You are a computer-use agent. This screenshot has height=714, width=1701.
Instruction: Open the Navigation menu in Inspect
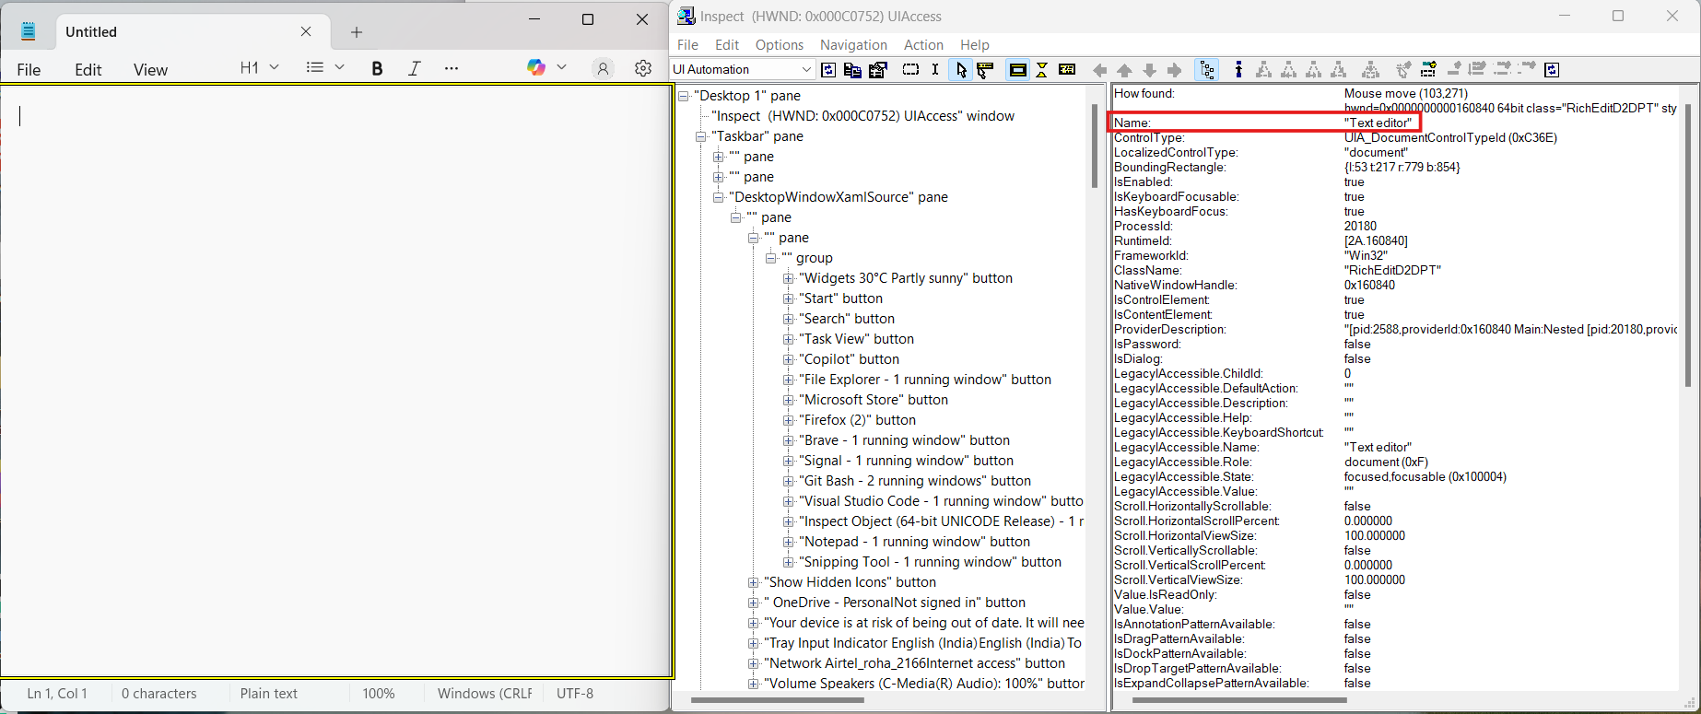coord(853,45)
